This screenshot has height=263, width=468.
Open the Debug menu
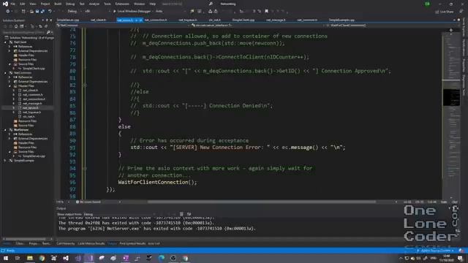pyautogui.click(x=70, y=4)
